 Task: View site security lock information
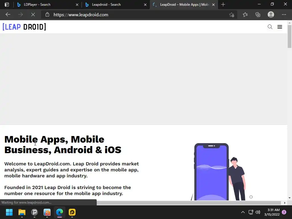(x=47, y=15)
